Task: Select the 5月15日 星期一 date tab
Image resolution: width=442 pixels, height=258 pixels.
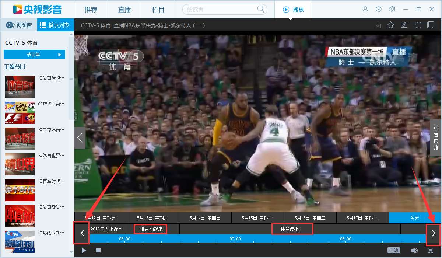Action: [257, 218]
